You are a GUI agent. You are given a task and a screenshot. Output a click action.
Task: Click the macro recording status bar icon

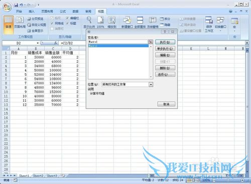coord(15,180)
